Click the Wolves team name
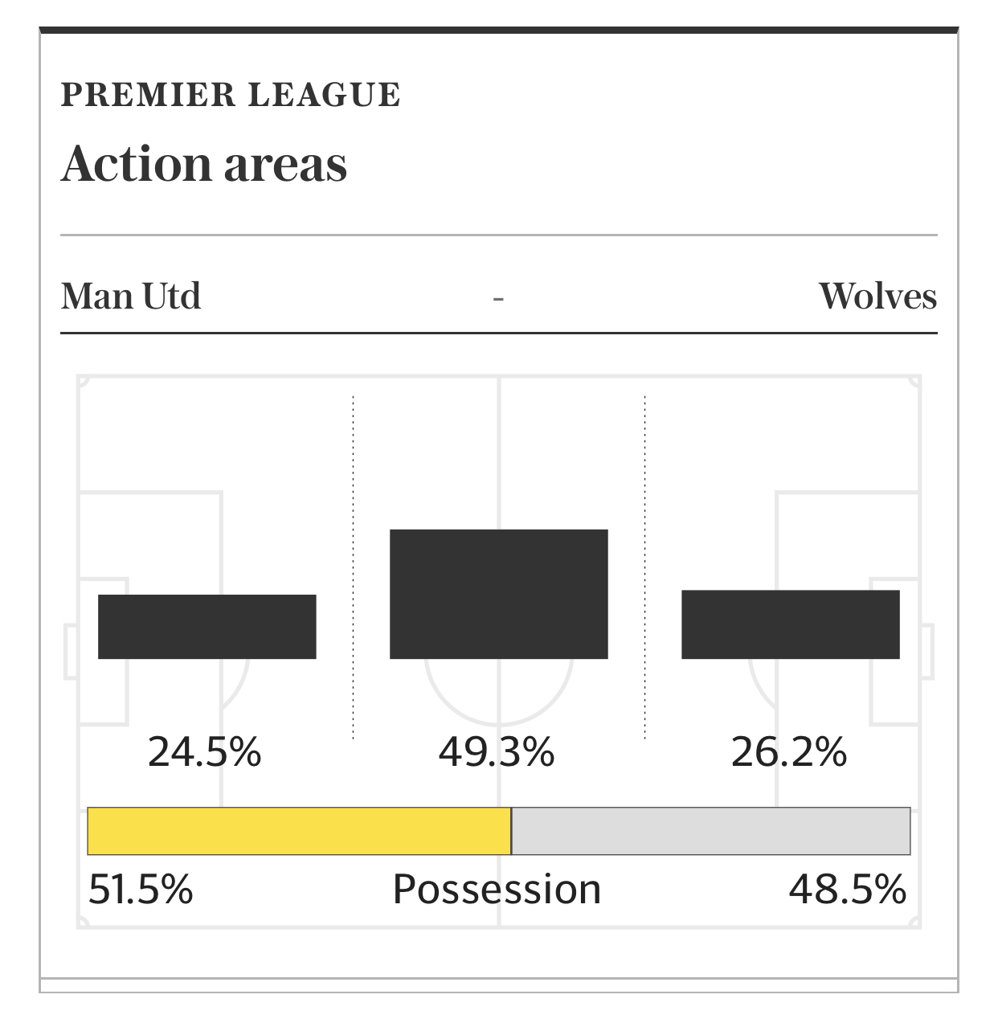998x1019 pixels. click(x=877, y=296)
